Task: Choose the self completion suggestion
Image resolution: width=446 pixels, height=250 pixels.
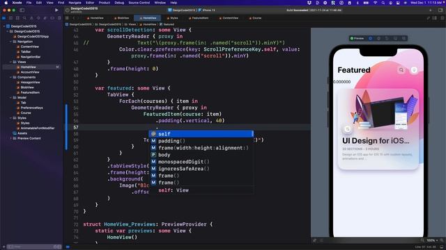Action: click(201, 134)
